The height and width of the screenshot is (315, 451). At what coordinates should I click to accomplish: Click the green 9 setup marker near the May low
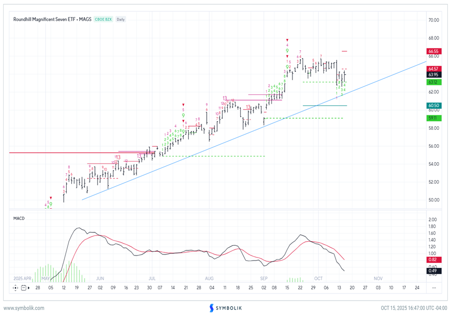(51, 204)
